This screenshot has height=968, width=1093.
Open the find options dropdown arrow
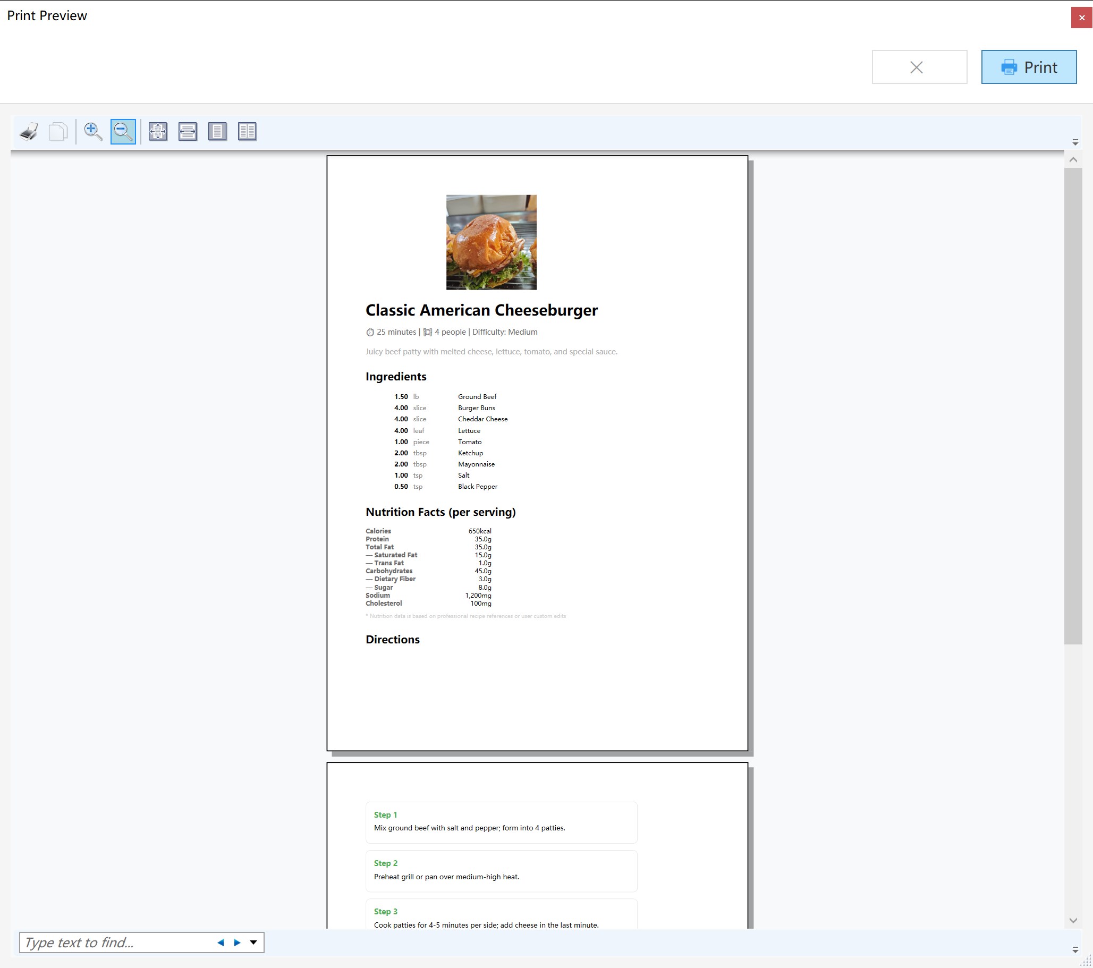click(x=253, y=942)
